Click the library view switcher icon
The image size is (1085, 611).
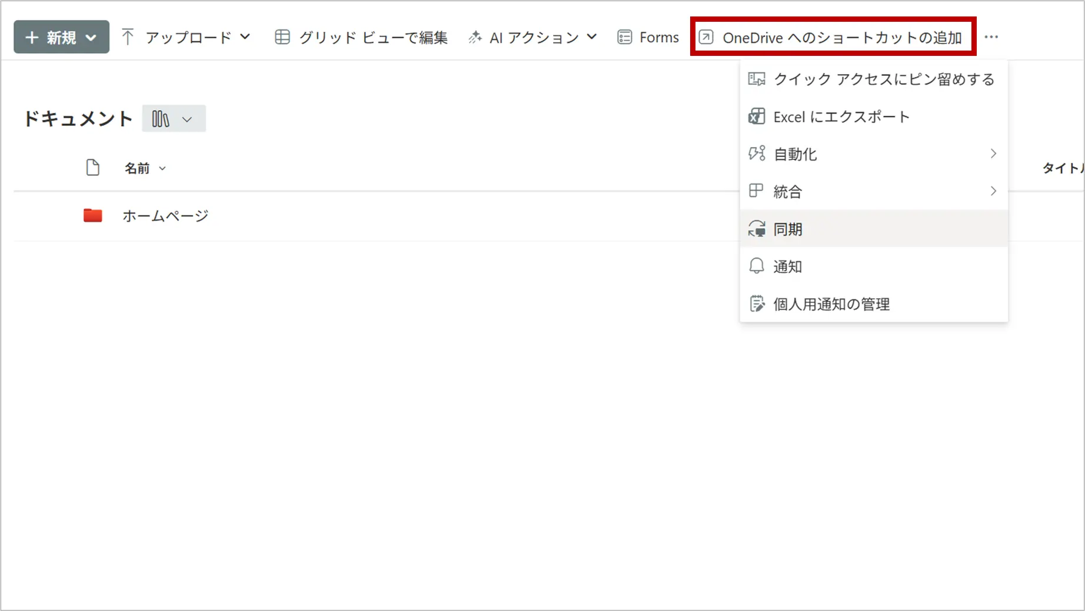(161, 119)
